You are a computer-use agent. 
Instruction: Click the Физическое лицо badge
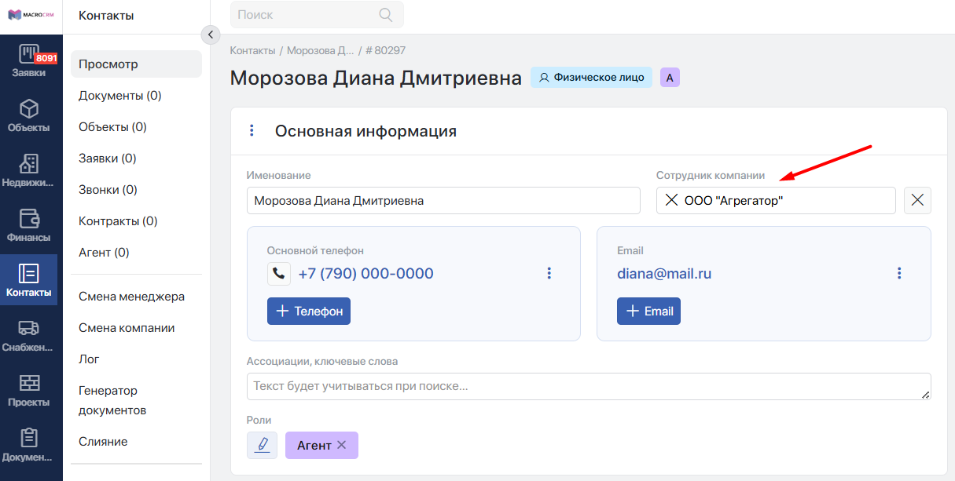point(591,77)
